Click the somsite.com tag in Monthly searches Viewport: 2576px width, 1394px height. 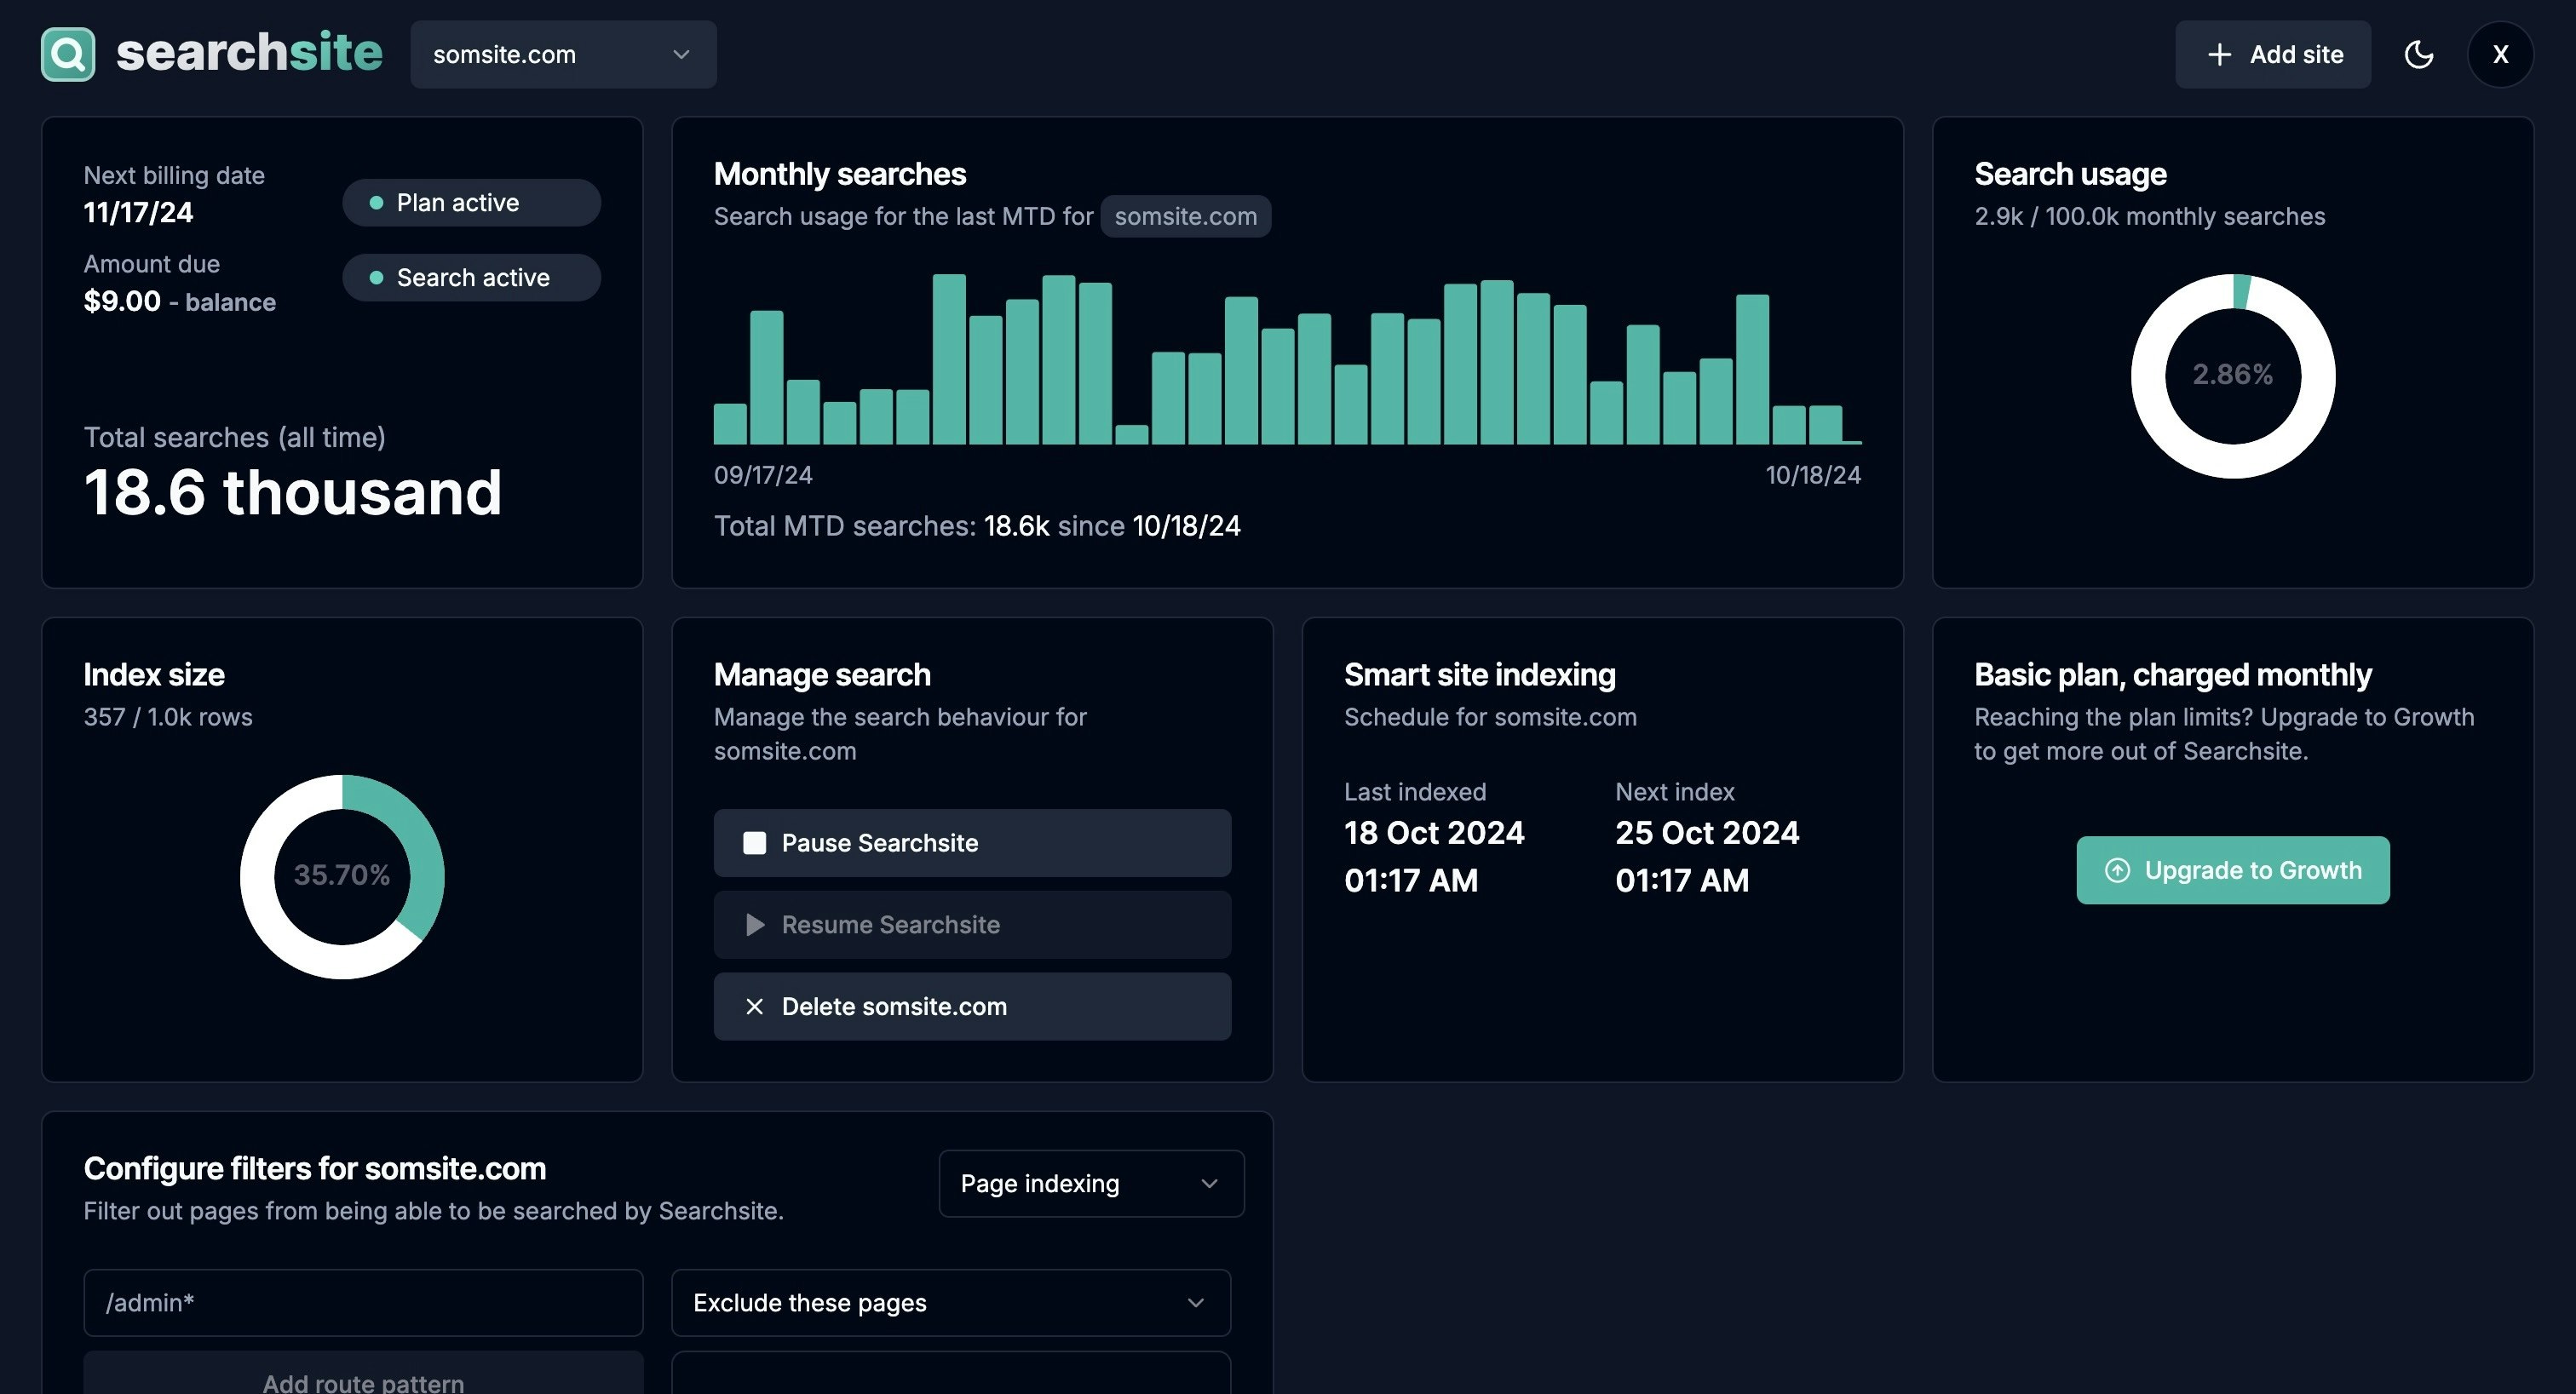[x=1185, y=216]
